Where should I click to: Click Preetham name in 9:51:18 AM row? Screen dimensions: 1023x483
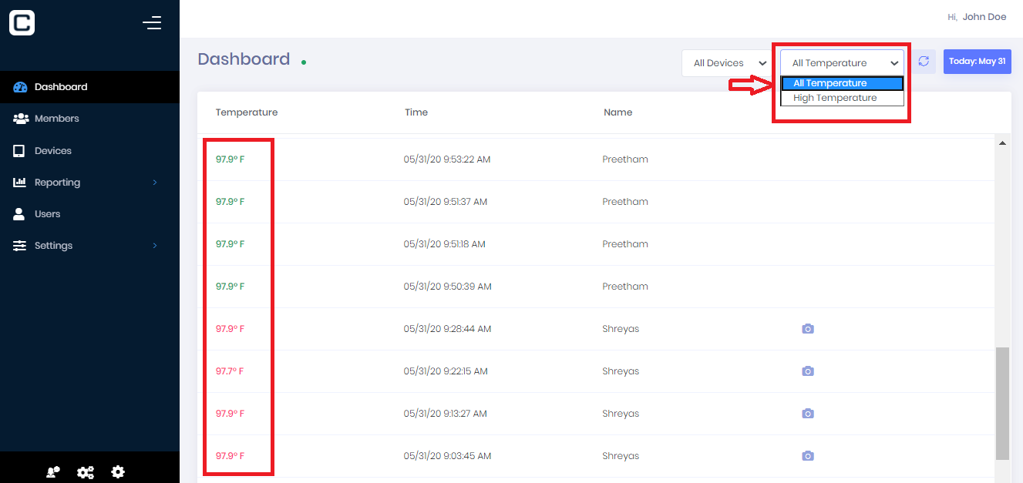pos(625,244)
